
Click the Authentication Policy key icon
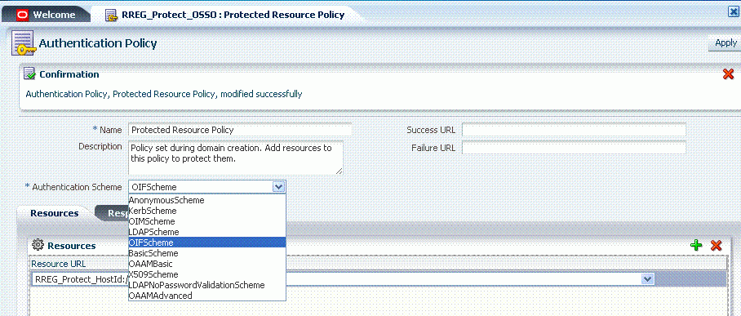pyautogui.click(x=23, y=43)
